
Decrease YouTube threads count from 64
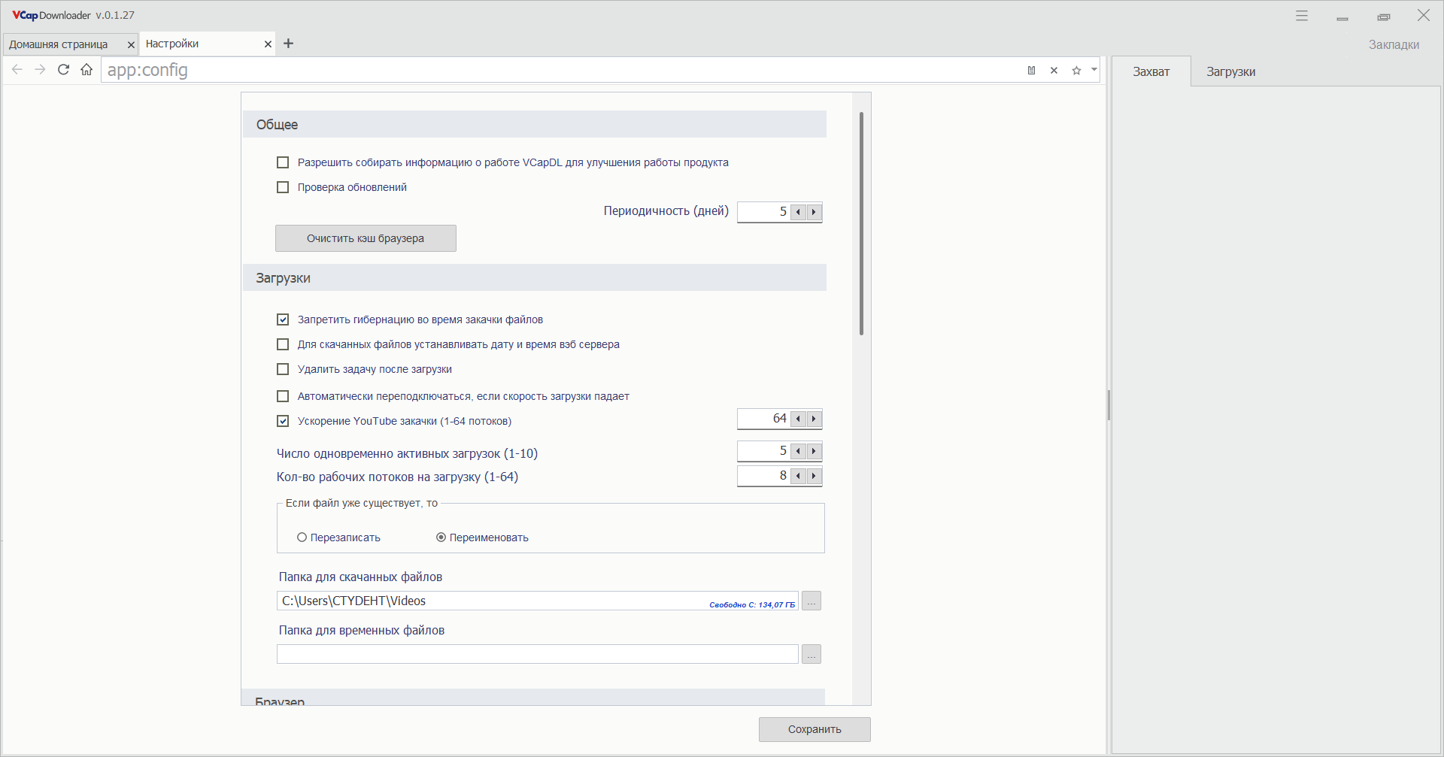pyautogui.click(x=798, y=419)
